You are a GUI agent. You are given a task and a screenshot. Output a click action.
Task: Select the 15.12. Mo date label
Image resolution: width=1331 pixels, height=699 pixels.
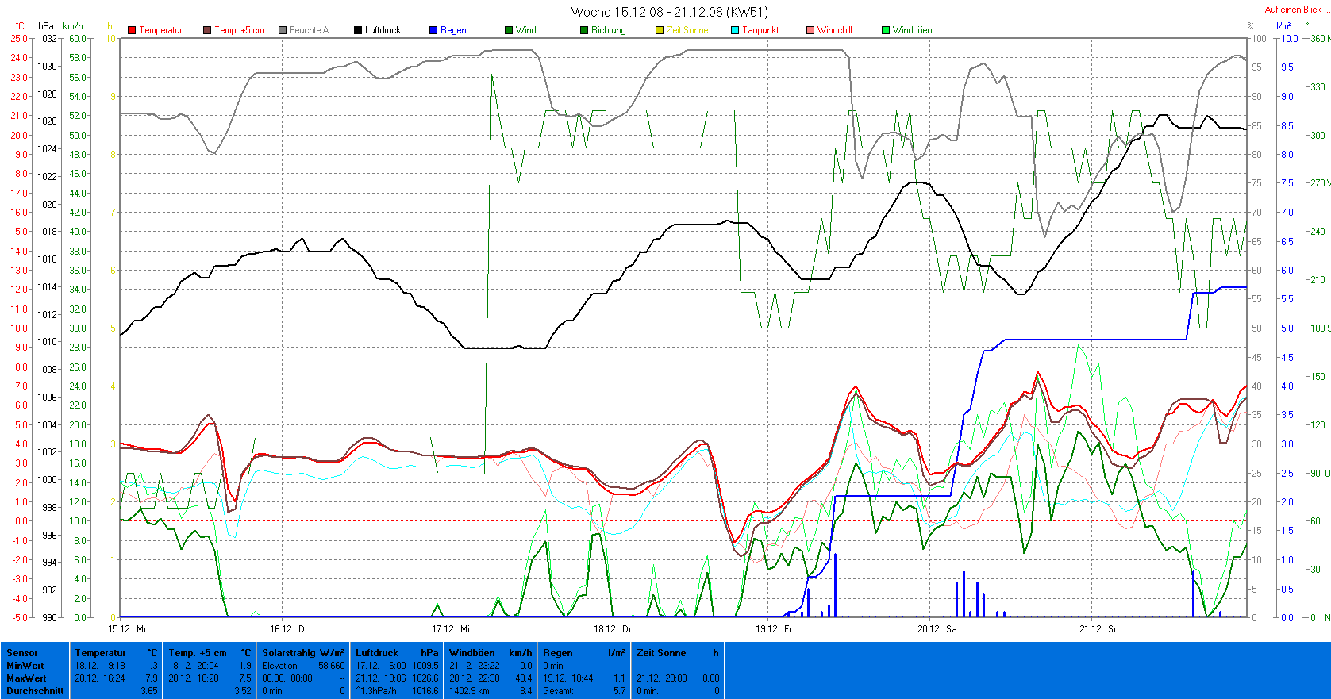pyautogui.click(x=129, y=628)
